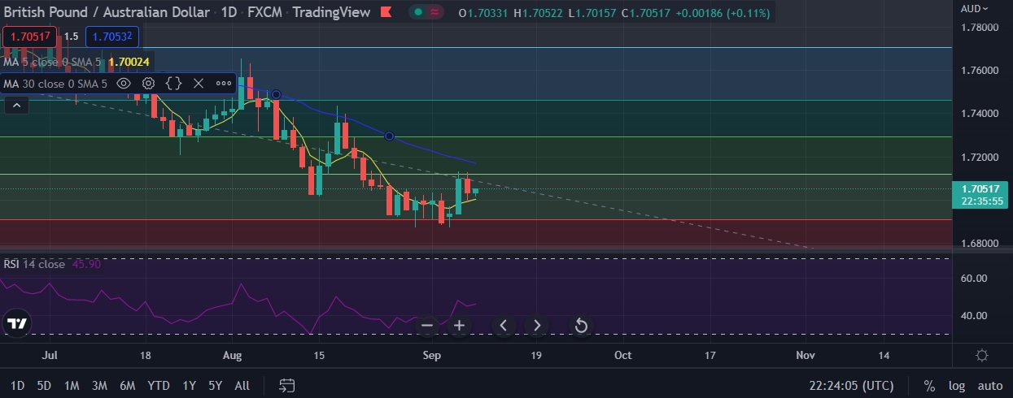This screenshot has height=398, width=1013.
Task: Hide the MA 30 indicator with eye icon
Action: coord(124,83)
